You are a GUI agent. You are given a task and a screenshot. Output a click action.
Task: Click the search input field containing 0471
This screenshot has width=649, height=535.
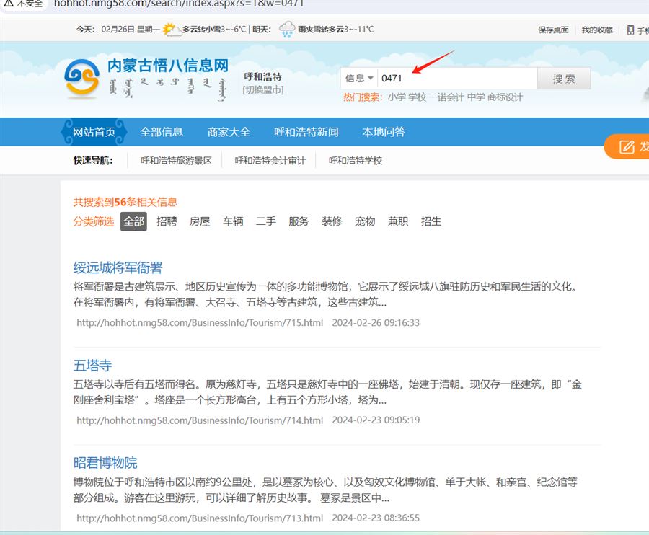coord(456,78)
